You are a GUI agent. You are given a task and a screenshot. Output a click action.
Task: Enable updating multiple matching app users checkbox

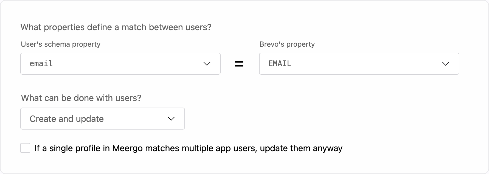tap(25, 148)
